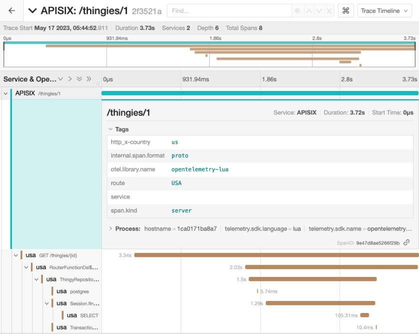419x334 pixels.
Task: Collapse the Tags section
Action: pyautogui.click(x=110, y=129)
